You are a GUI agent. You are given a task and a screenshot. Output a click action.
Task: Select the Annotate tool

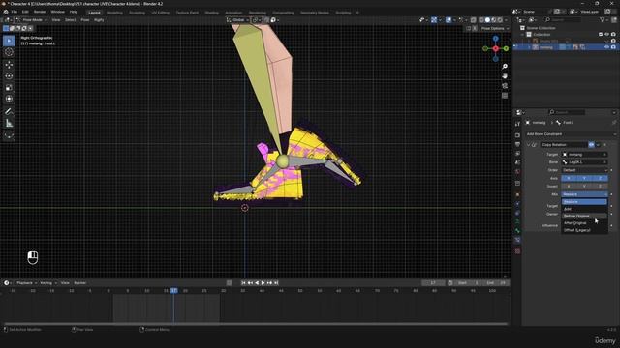[9, 112]
